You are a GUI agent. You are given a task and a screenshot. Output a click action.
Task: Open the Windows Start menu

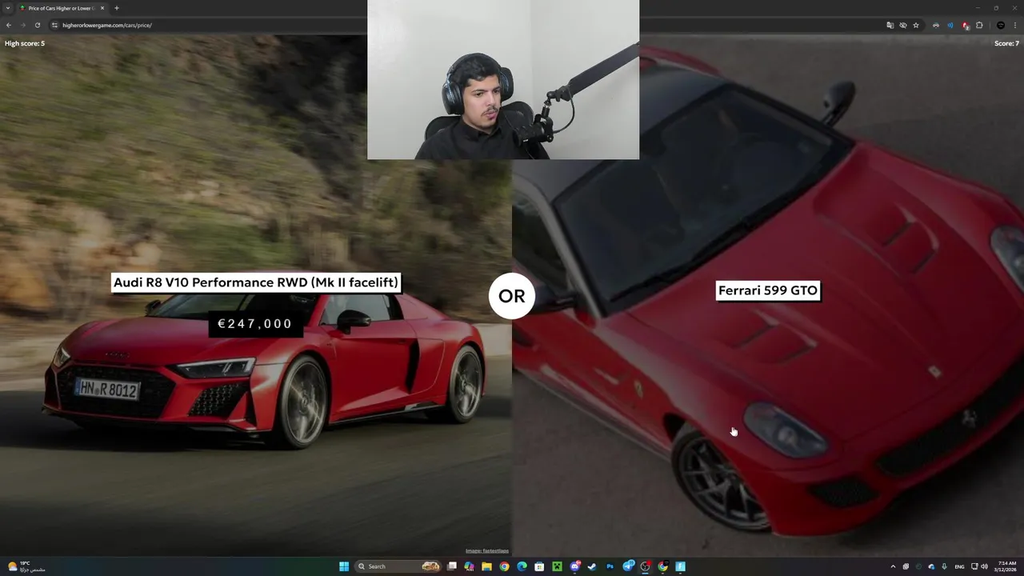pos(344,566)
